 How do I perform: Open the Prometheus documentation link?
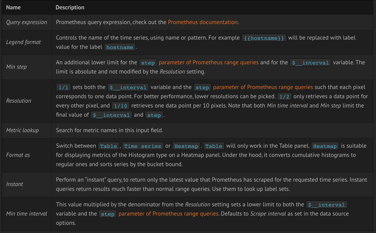(203, 22)
